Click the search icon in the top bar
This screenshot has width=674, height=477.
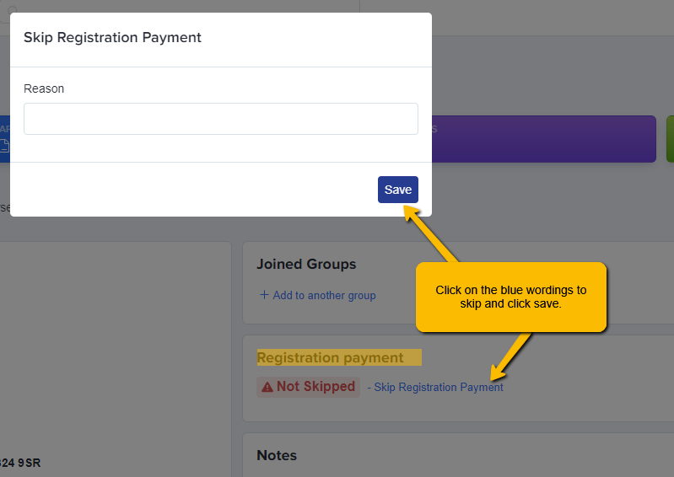(12, 9)
